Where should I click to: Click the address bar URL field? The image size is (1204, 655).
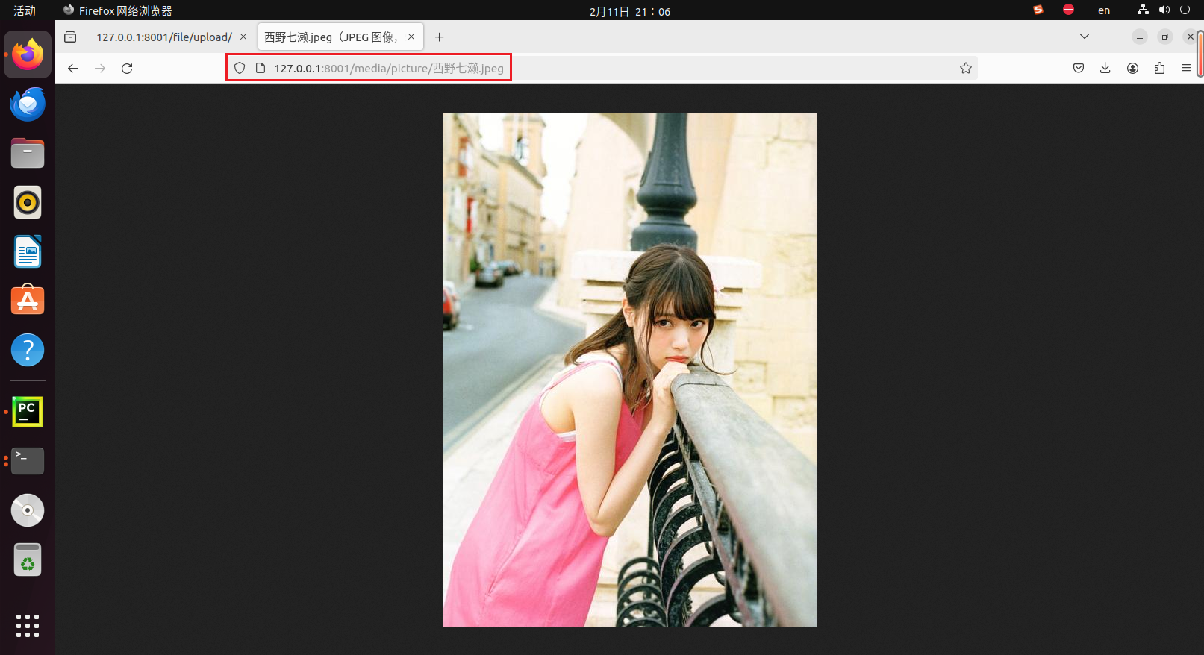(597, 69)
